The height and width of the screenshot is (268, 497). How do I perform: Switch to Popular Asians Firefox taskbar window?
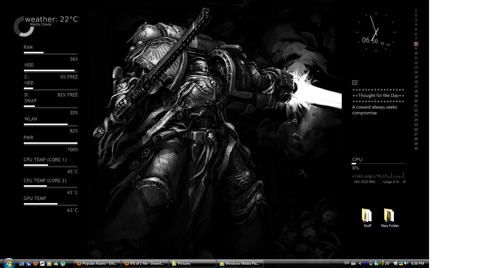pyautogui.click(x=97, y=264)
